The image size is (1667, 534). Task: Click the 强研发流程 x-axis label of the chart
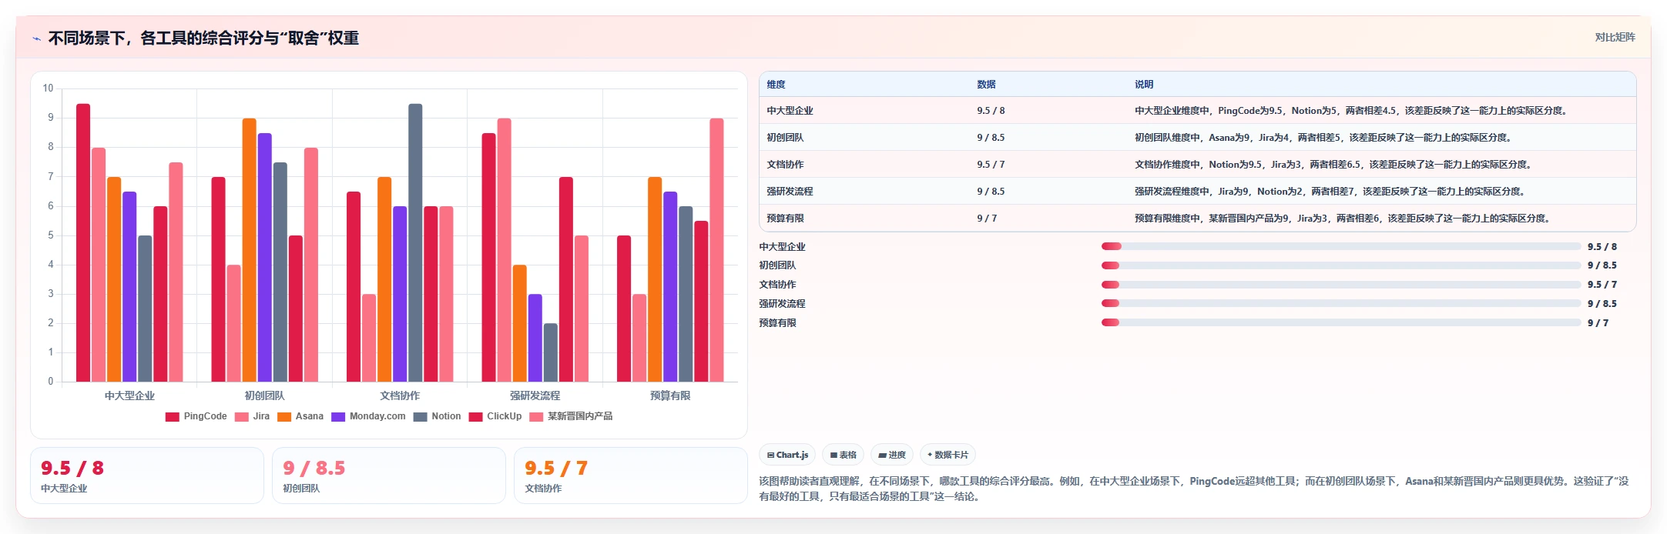[535, 395]
